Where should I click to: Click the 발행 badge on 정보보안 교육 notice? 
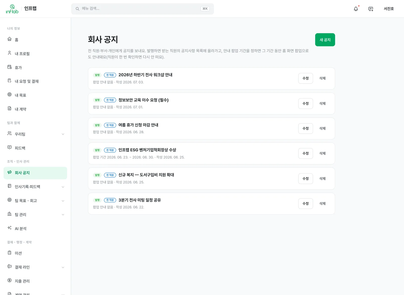coord(97,100)
